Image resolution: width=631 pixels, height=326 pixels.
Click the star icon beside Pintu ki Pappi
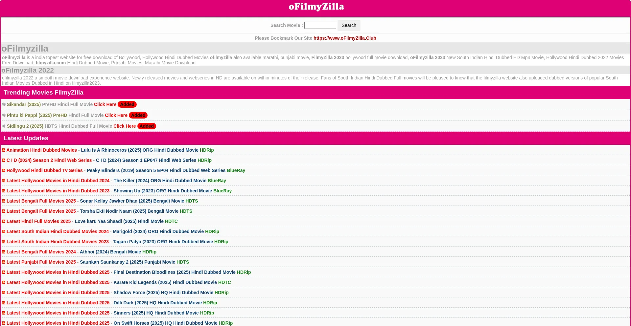pyautogui.click(x=4, y=115)
